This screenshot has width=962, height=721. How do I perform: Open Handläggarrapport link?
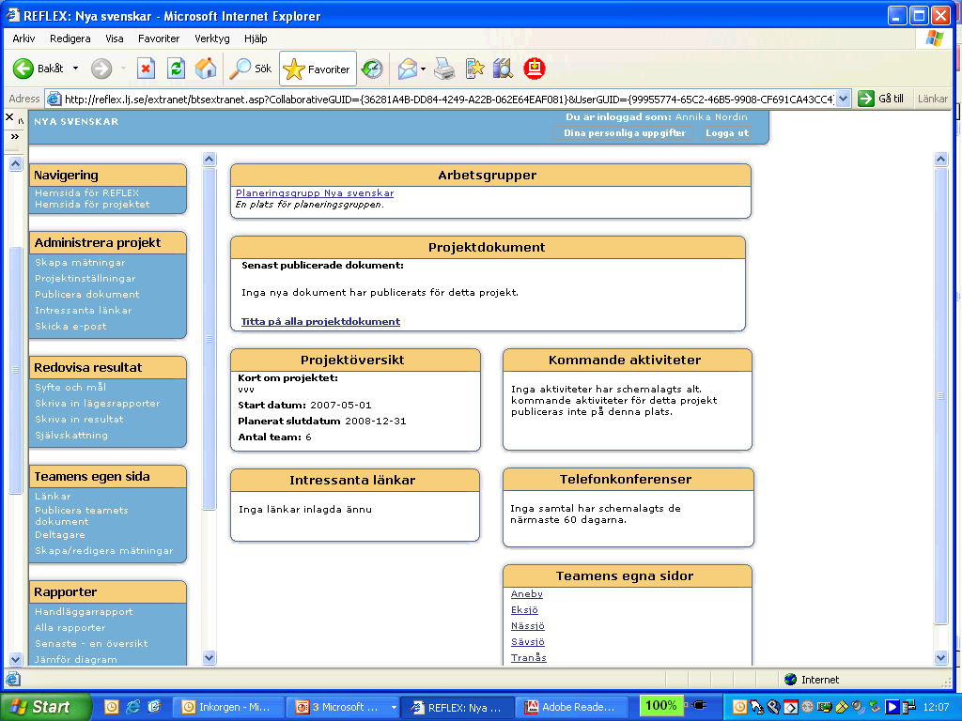click(x=84, y=612)
